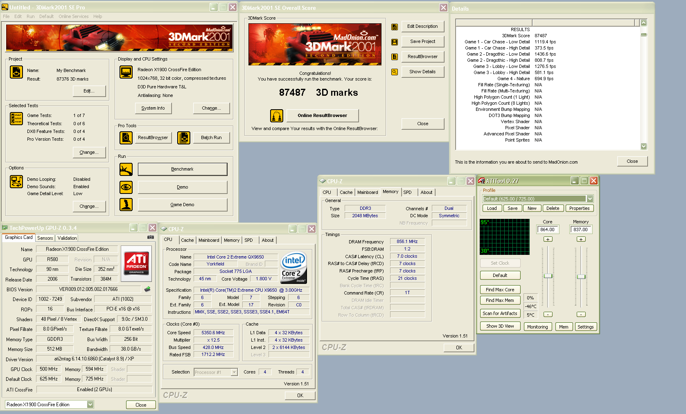Click Find Max Core in ATITool
This screenshot has width=686, height=414.
tap(500, 290)
